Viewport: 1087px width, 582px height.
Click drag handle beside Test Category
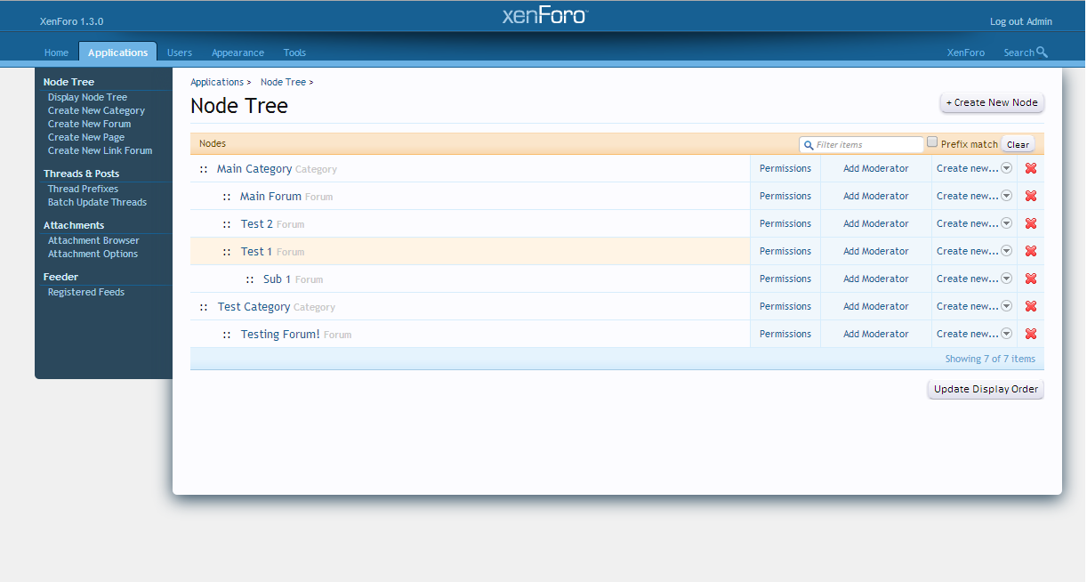(x=204, y=307)
